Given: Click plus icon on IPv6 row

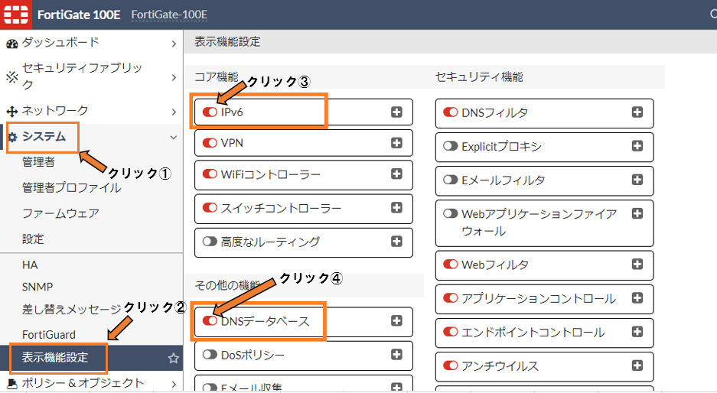Looking at the screenshot, I should [396, 112].
